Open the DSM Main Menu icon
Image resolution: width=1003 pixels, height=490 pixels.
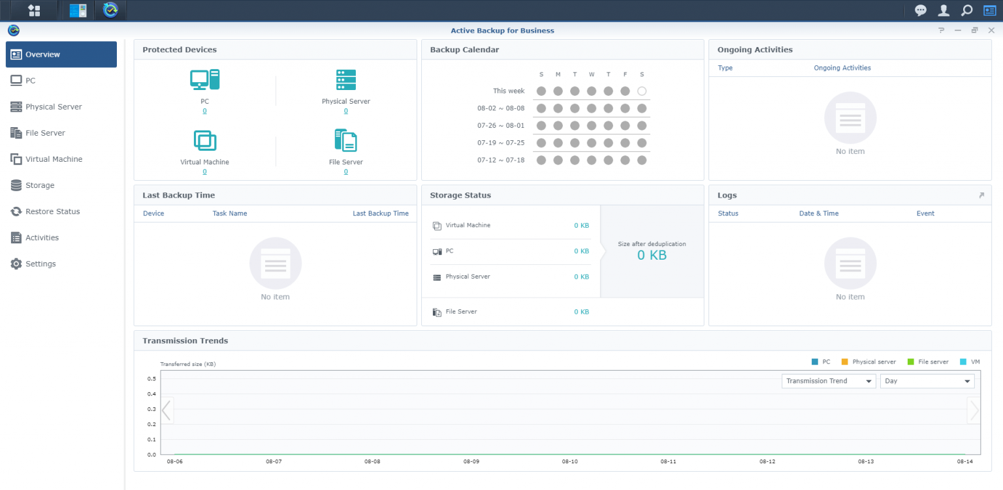click(x=34, y=10)
